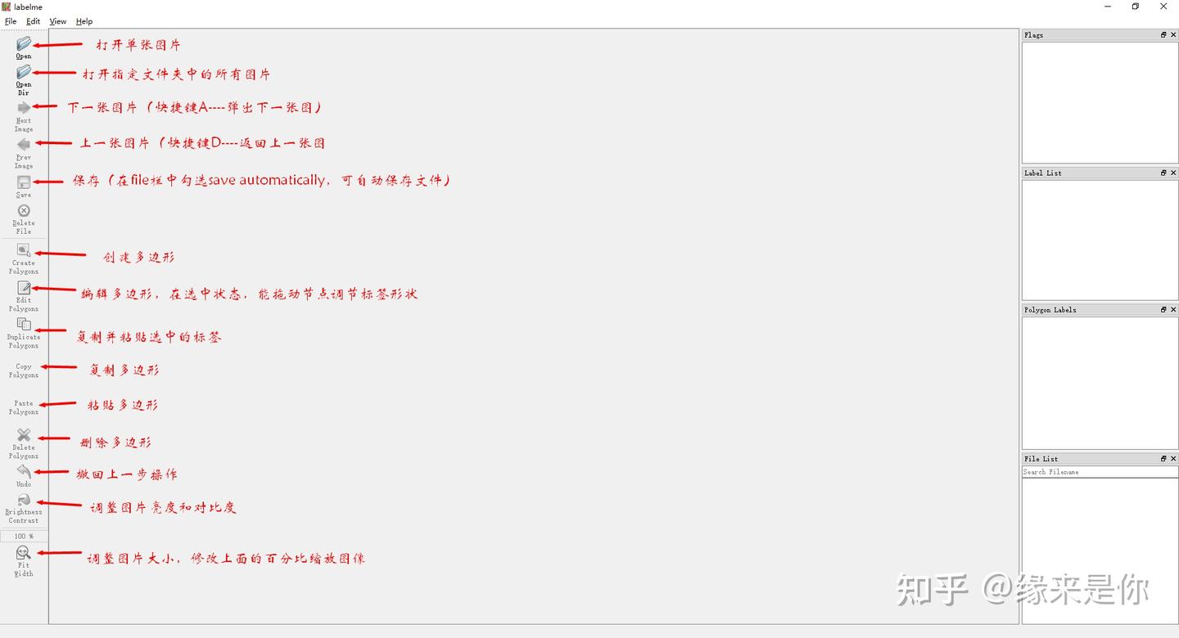Open the Brightness Contrast tool
1179x638 pixels.
[24, 500]
